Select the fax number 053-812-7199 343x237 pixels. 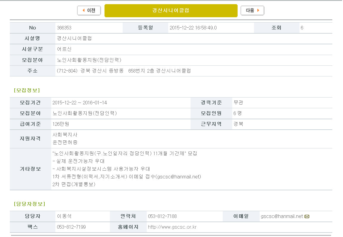coord(71,227)
